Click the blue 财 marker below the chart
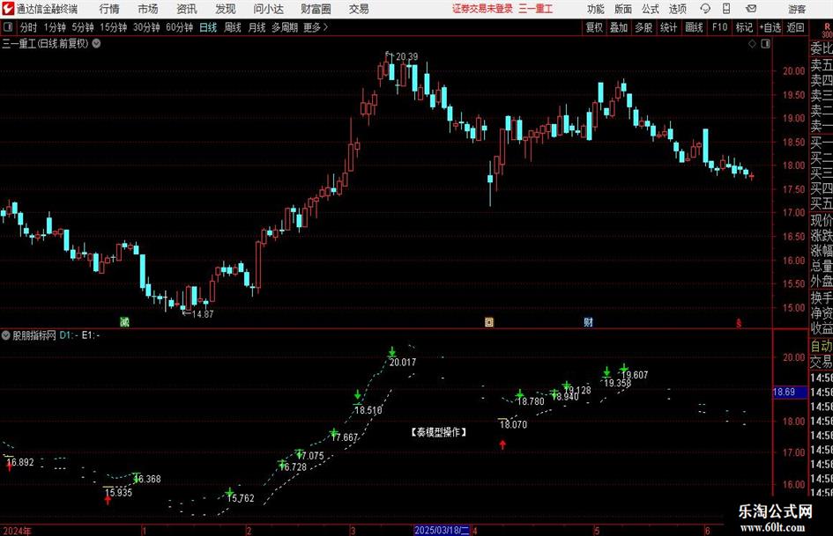The image size is (833, 536). tap(588, 321)
